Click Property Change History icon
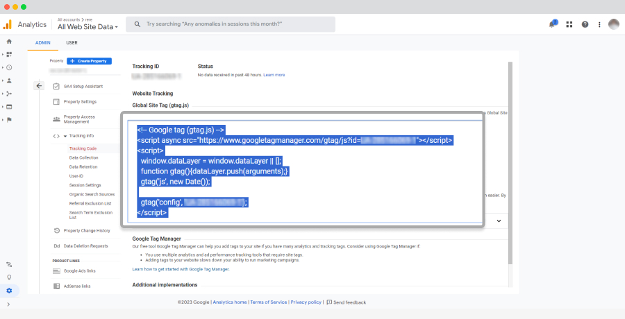The height and width of the screenshot is (319, 625). [x=57, y=231]
